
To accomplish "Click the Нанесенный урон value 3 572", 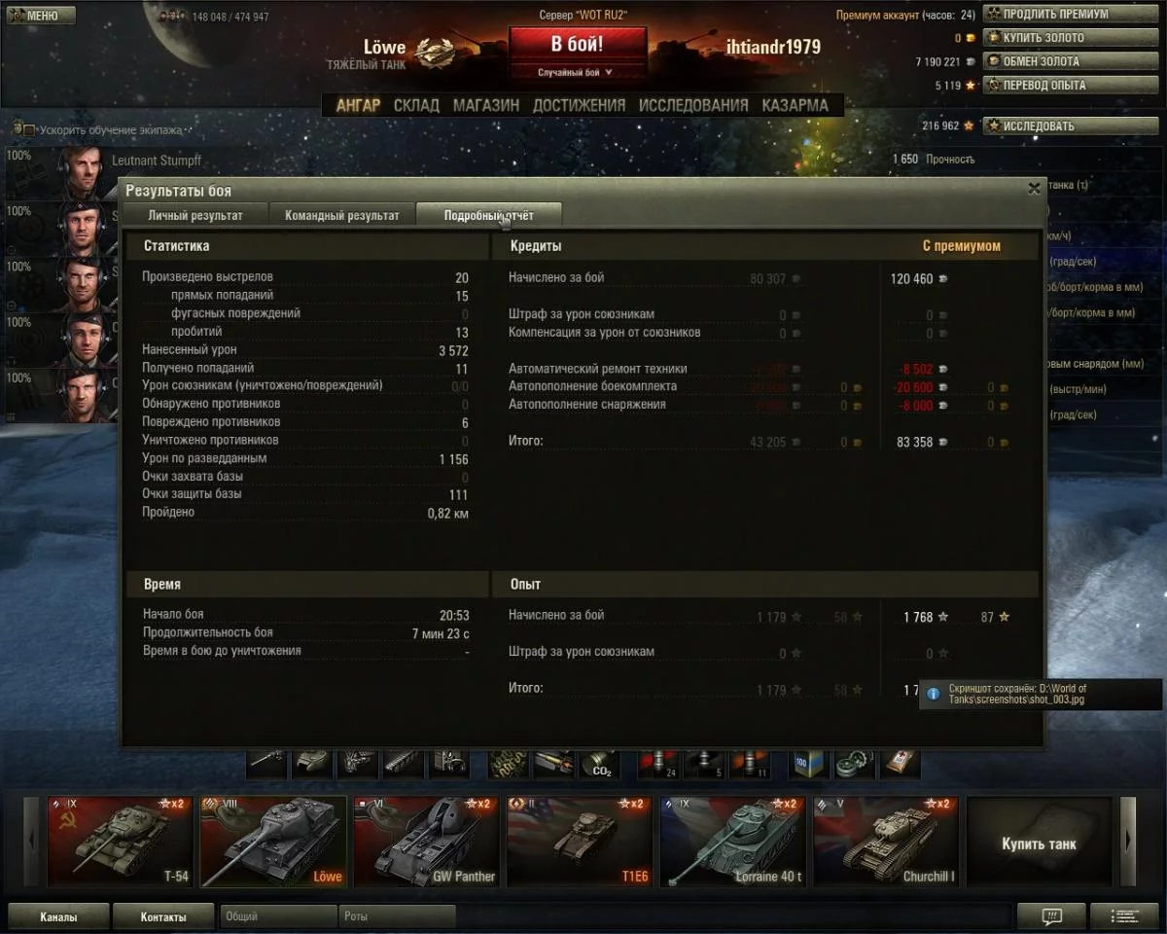I will pyautogui.click(x=453, y=350).
